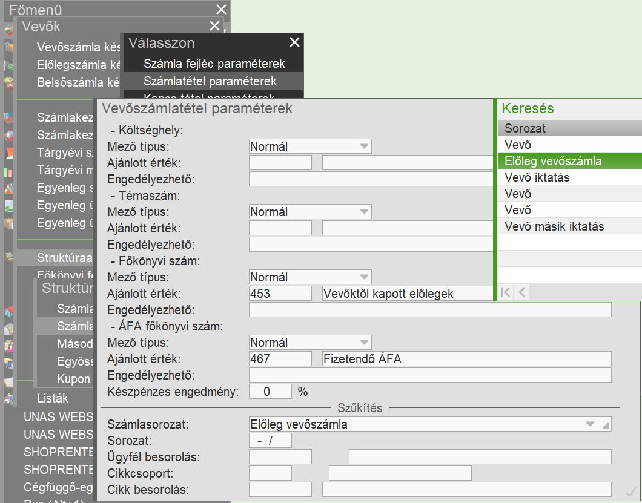The width and height of the screenshot is (642, 503).
Task: Select Számla fejléc paraméterek in the Válasszon menu
Action: click(x=214, y=64)
